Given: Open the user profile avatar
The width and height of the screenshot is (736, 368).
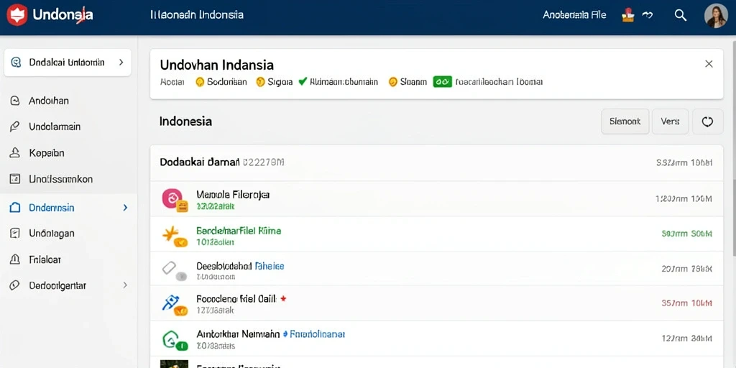Looking at the screenshot, I should 716,16.
